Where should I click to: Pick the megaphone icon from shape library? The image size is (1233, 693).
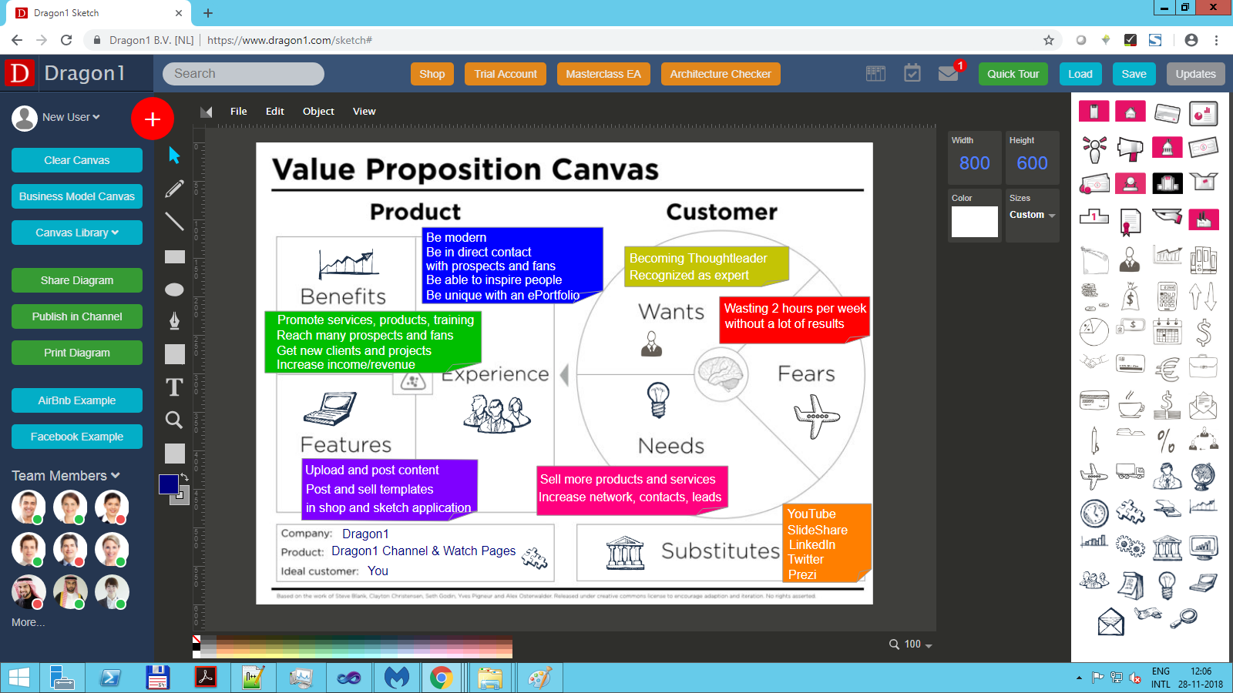[x=1131, y=148]
